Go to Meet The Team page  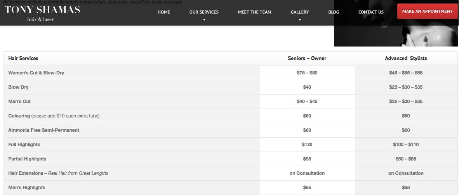(x=255, y=12)
